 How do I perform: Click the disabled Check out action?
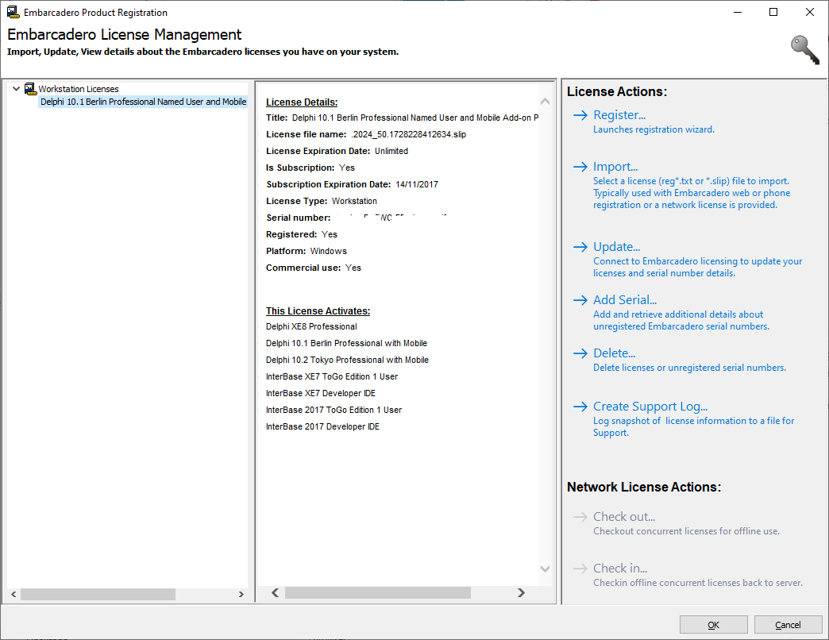pyautogui.click(x=624, y=516)
